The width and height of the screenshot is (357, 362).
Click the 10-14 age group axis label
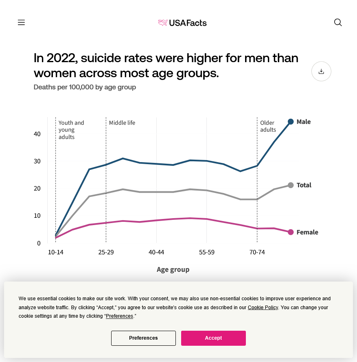[x=56, y=252]
